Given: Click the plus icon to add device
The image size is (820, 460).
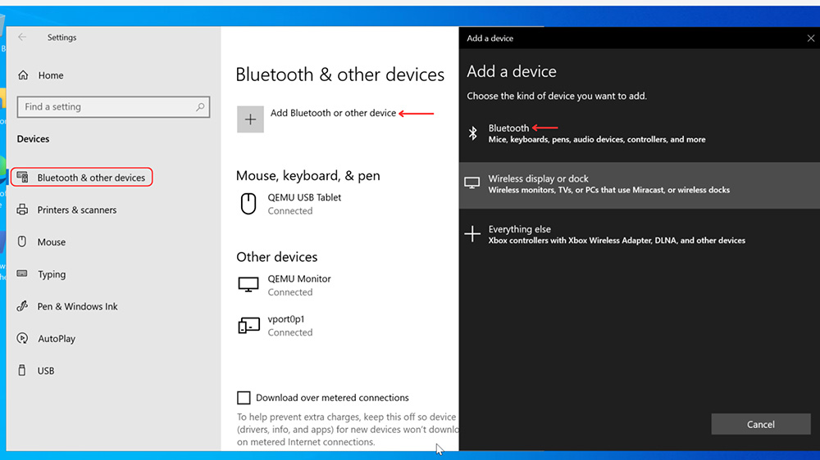Looking at the screenshot, I should (250, 120).
